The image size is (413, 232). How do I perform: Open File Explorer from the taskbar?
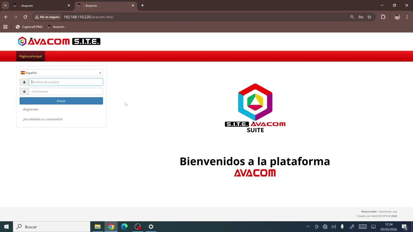coord(97,227)
